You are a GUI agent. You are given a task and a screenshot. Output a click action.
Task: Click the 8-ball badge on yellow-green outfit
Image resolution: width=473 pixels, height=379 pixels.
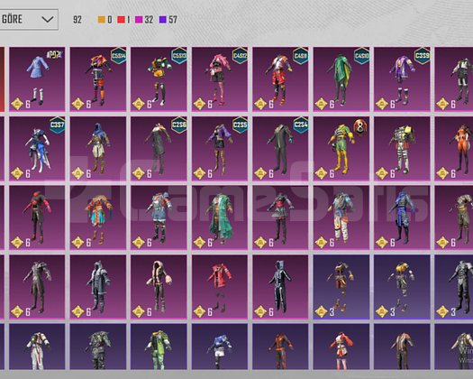(360, 127)
